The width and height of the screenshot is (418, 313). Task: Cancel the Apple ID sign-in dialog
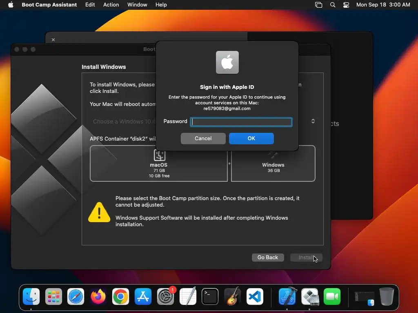[x=203, y=139]
